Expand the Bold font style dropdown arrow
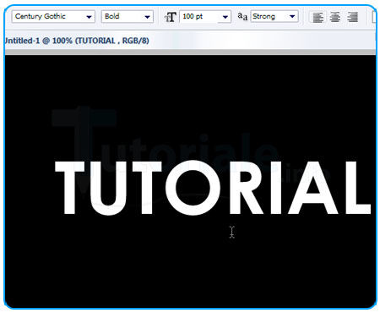Image resolution: width=380 pixels, height=313 pixels. (x=147, y=17)
